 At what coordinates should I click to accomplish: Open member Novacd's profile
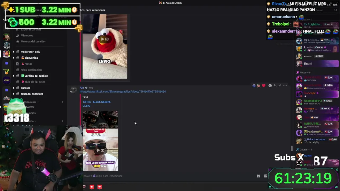point(317,64)
